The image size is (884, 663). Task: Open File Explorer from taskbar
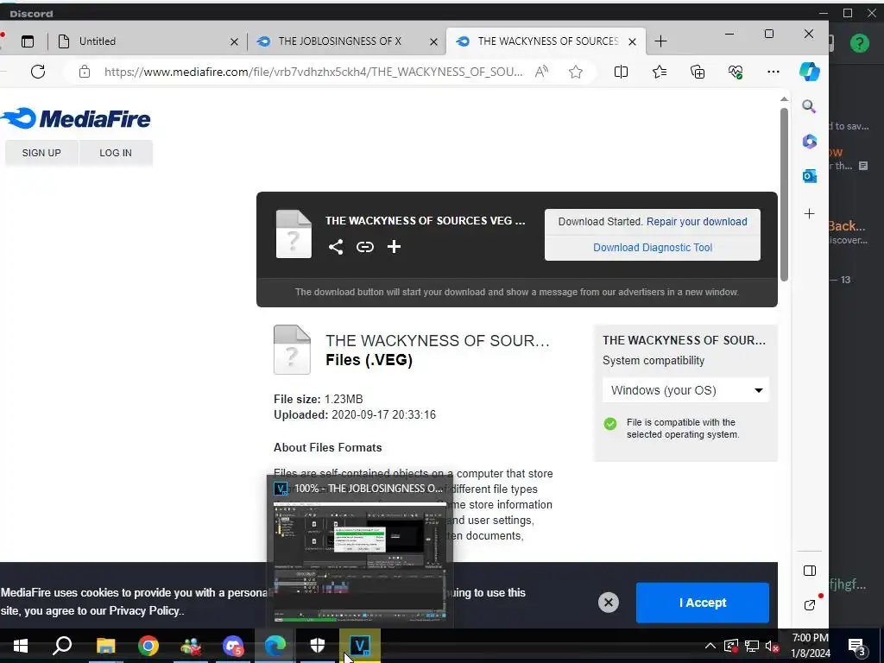(x=105, y=646)
